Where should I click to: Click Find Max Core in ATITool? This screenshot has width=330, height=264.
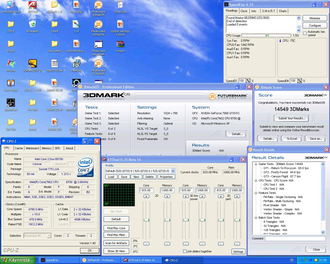(x=116, y=228)
